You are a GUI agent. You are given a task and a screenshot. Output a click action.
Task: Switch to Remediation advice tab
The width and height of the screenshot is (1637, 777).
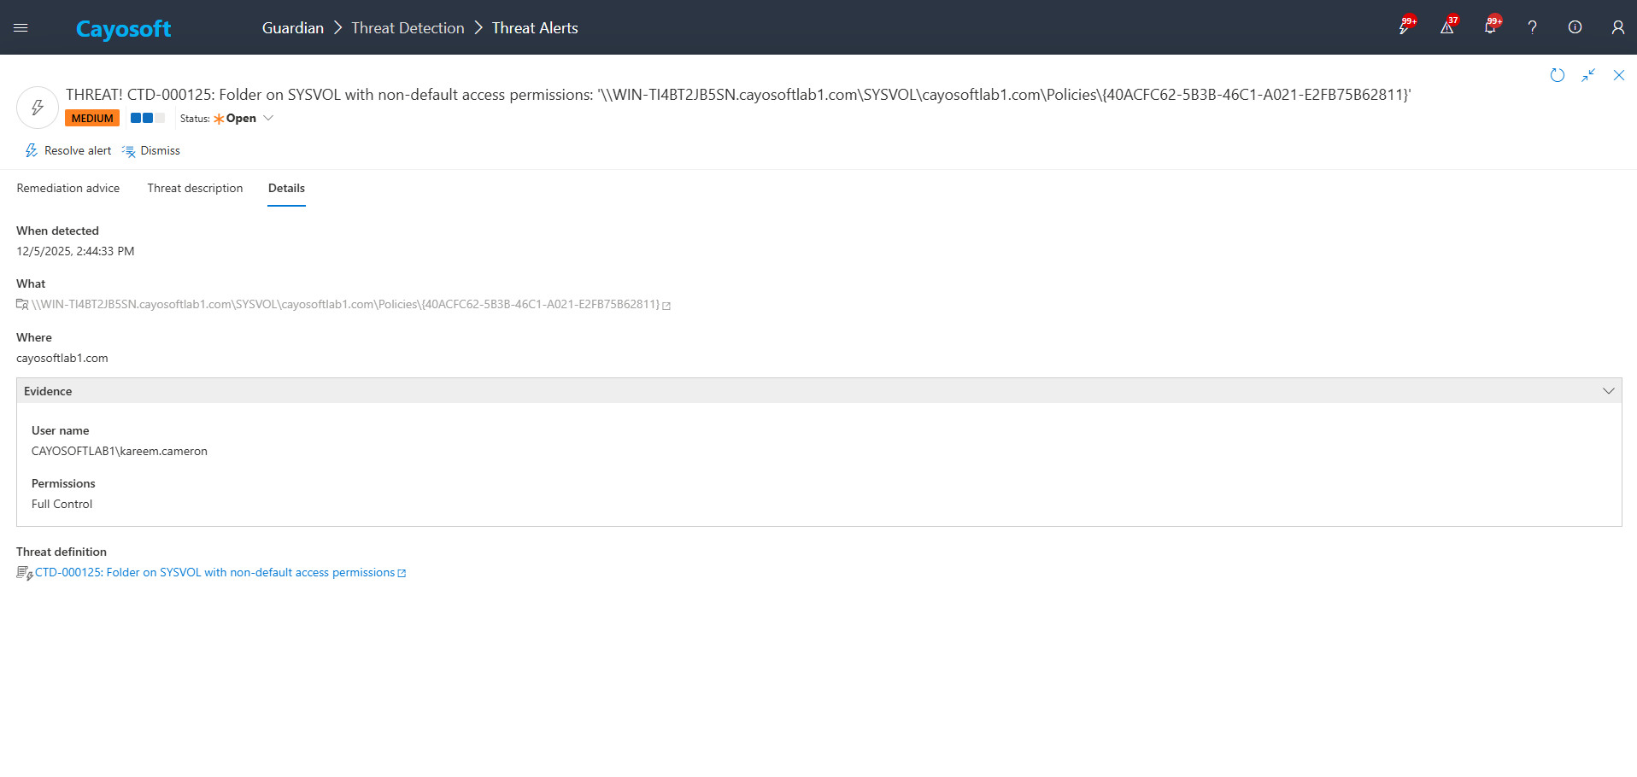(x=68, y=189)
